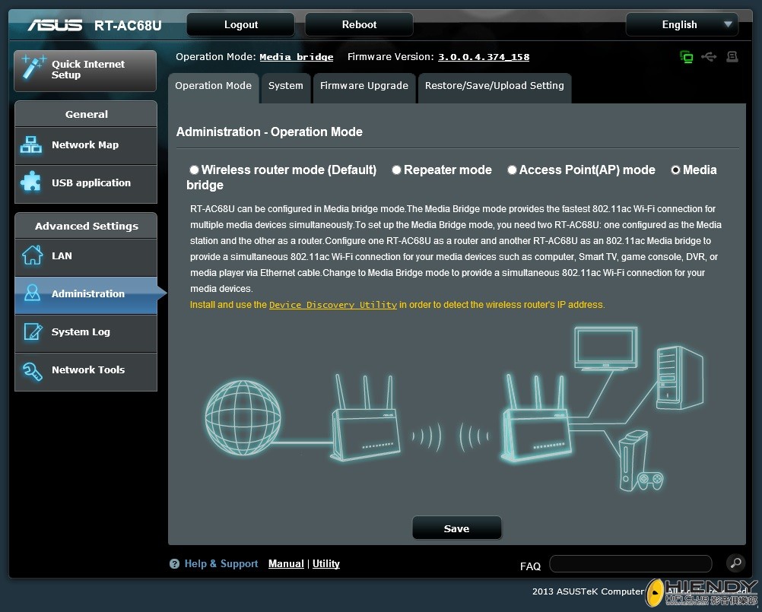Select Wireless router mode (Default)
762x612 pixels.
pyautogui.click(x=194, y=170)
